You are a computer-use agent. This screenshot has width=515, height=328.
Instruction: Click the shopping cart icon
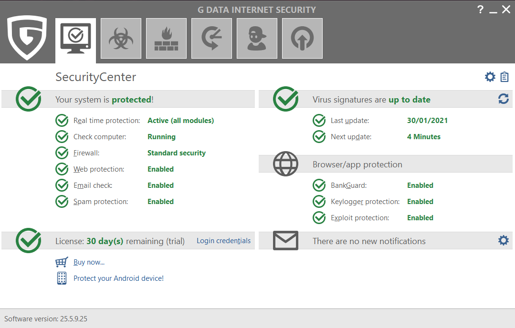pyautogui.click(x=62, y=262)
